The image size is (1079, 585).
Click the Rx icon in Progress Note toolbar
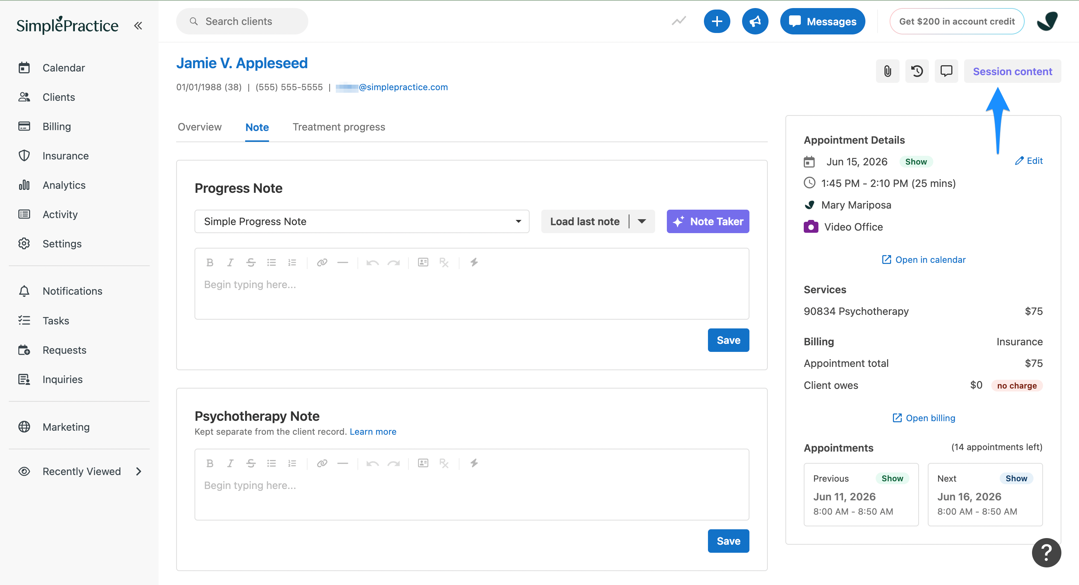(444, 262)
